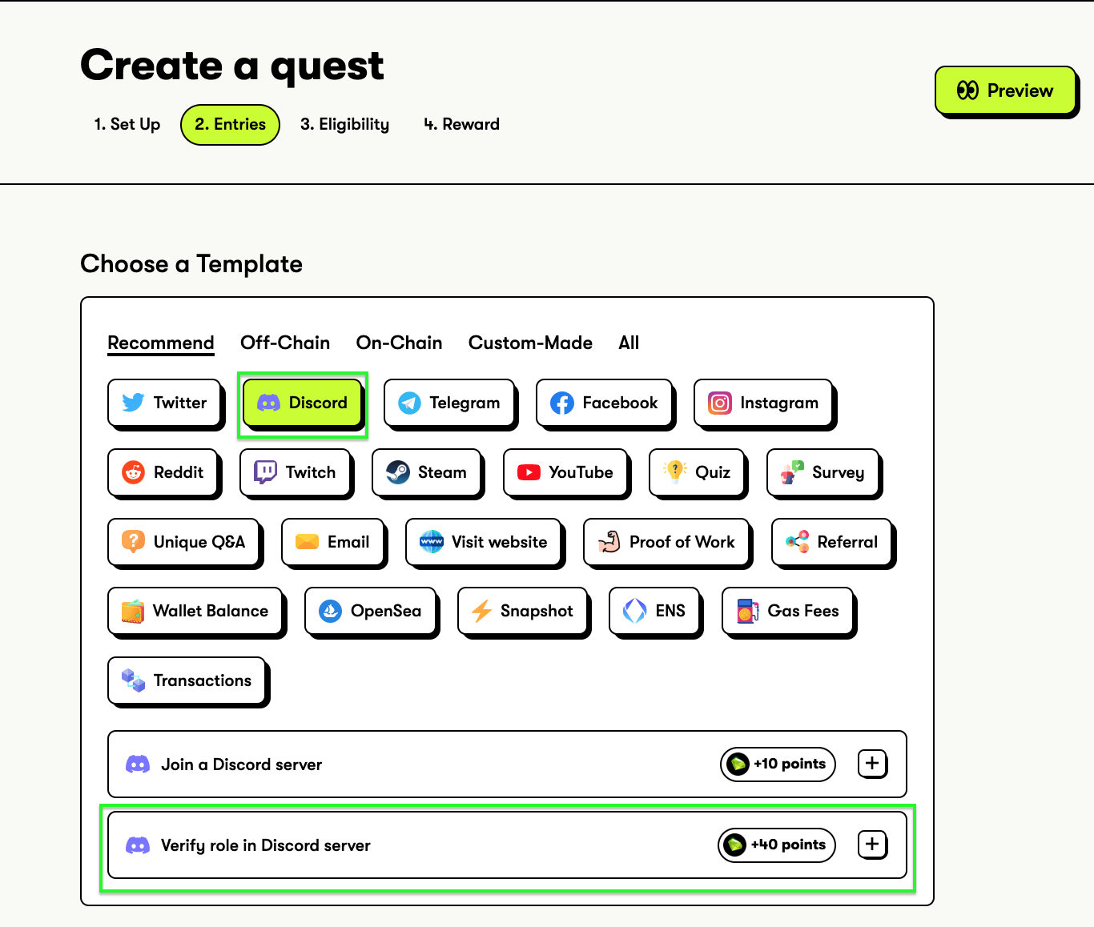
Task: Click the Preview button
Action: coord(1005,90)
